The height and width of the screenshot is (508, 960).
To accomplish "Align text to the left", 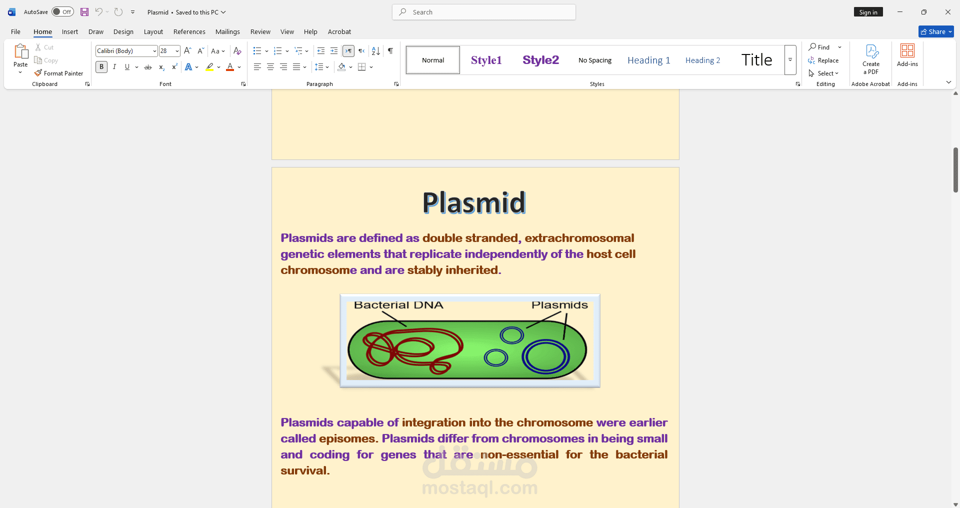I will (257, 67).
